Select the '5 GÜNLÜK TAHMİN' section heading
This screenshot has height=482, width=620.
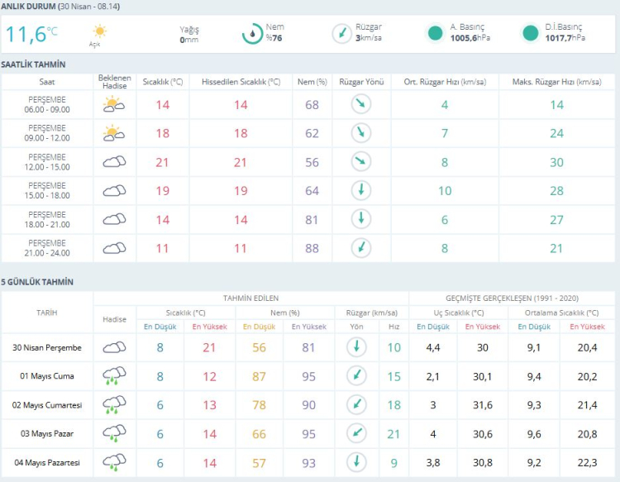(37, 282)
